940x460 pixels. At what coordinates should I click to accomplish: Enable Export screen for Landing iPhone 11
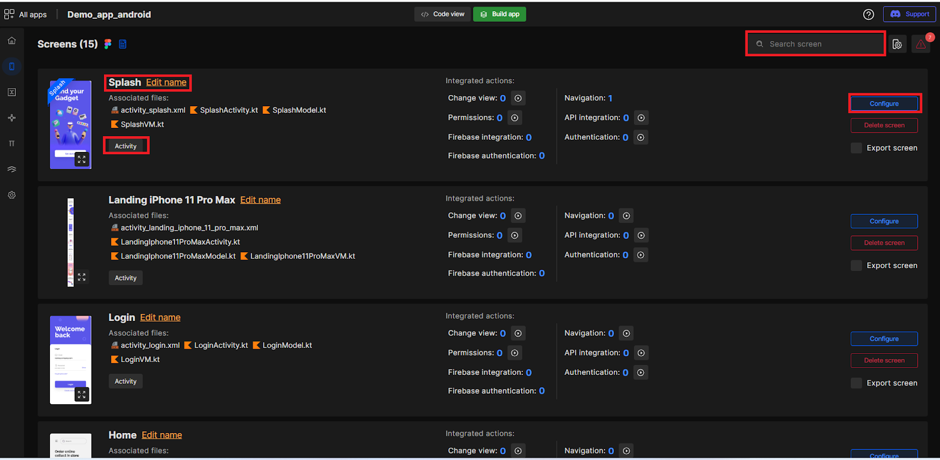click(857, 266)
